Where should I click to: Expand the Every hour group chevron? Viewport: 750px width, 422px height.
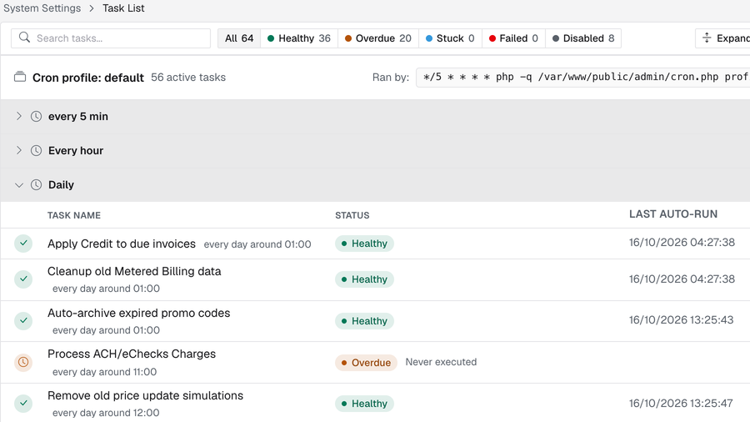(x=18, y=150)
